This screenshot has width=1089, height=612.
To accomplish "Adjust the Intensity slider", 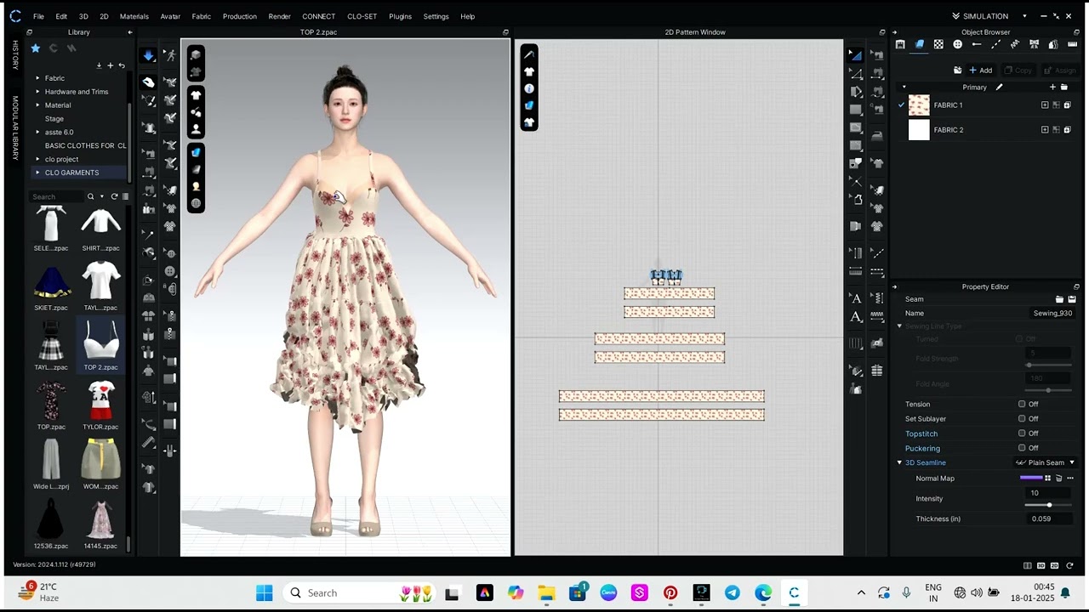I will [1049, 505].
